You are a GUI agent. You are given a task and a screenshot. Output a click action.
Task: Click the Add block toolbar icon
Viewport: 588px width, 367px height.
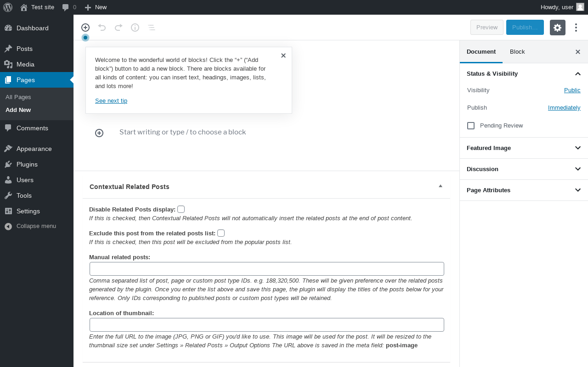coord(85,28)
